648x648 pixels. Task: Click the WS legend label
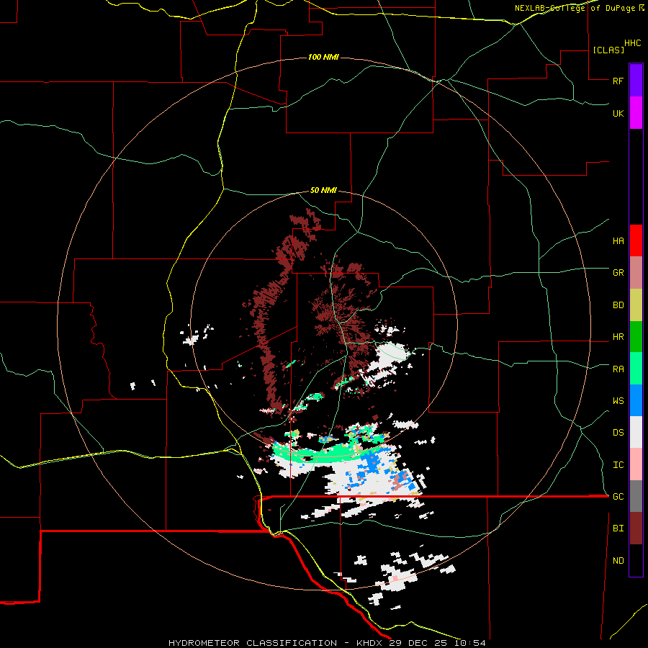(x=618, y=401)
